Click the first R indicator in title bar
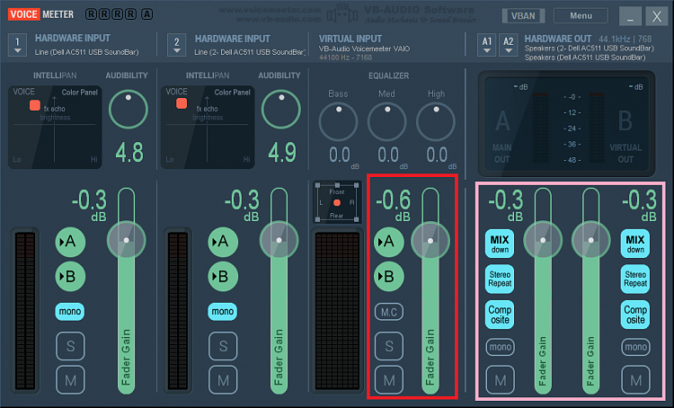This screenshot has height=408, width=674. click(91, 14)
